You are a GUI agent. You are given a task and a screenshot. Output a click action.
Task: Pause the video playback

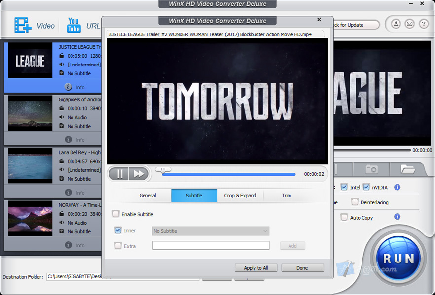[x=118, y=173]
